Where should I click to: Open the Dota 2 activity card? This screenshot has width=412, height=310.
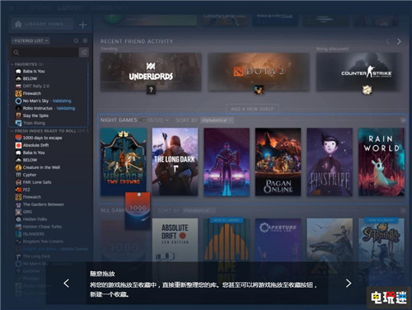tap(259, 72)
